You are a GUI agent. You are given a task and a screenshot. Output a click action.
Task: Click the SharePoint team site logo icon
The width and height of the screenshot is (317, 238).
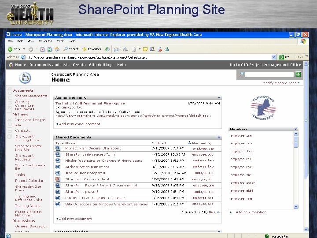tap(25, 78)
